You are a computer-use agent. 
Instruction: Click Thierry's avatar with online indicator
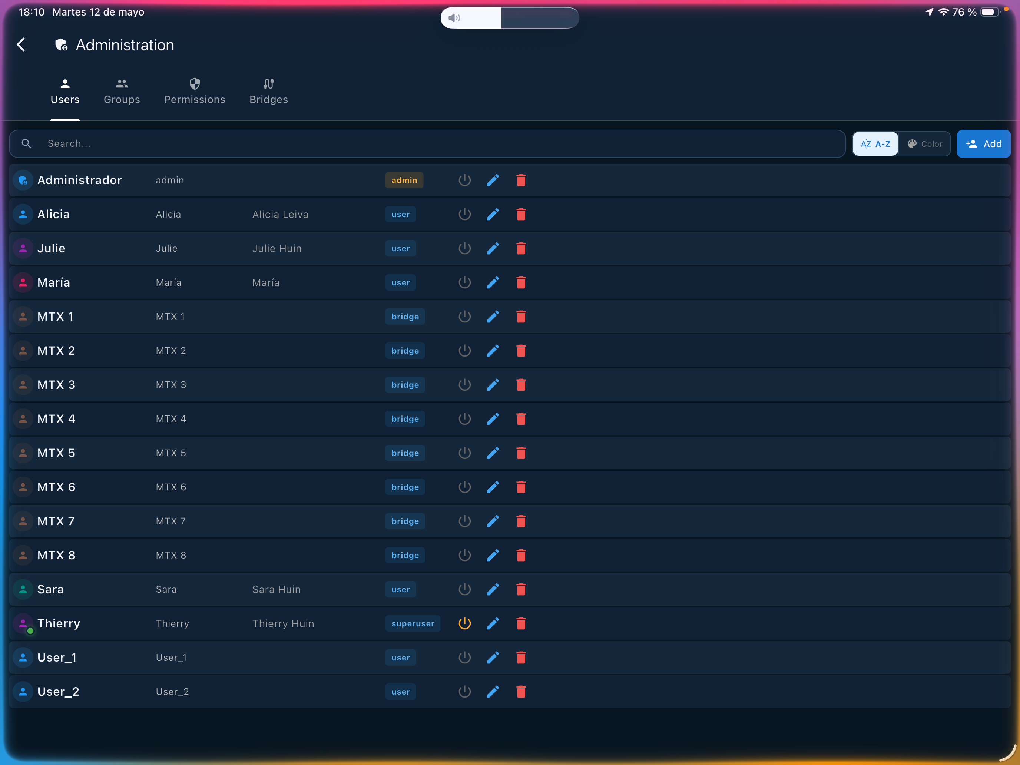pyautogui.click(x=23, y=624)
